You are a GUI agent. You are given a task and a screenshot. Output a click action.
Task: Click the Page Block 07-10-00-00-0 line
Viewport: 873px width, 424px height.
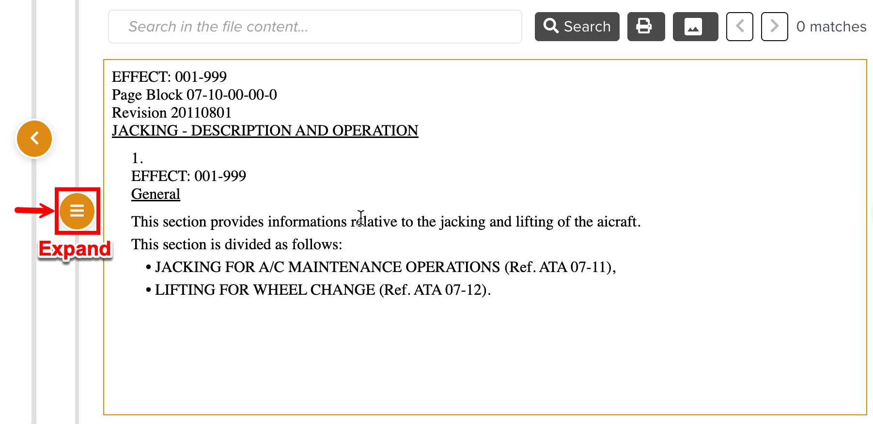pyautogui.click(x=194, y=95)
